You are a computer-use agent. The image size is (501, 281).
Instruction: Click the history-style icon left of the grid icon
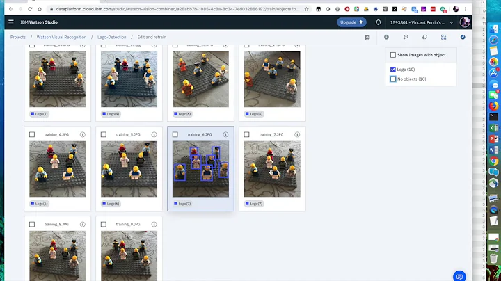(424, 37)
